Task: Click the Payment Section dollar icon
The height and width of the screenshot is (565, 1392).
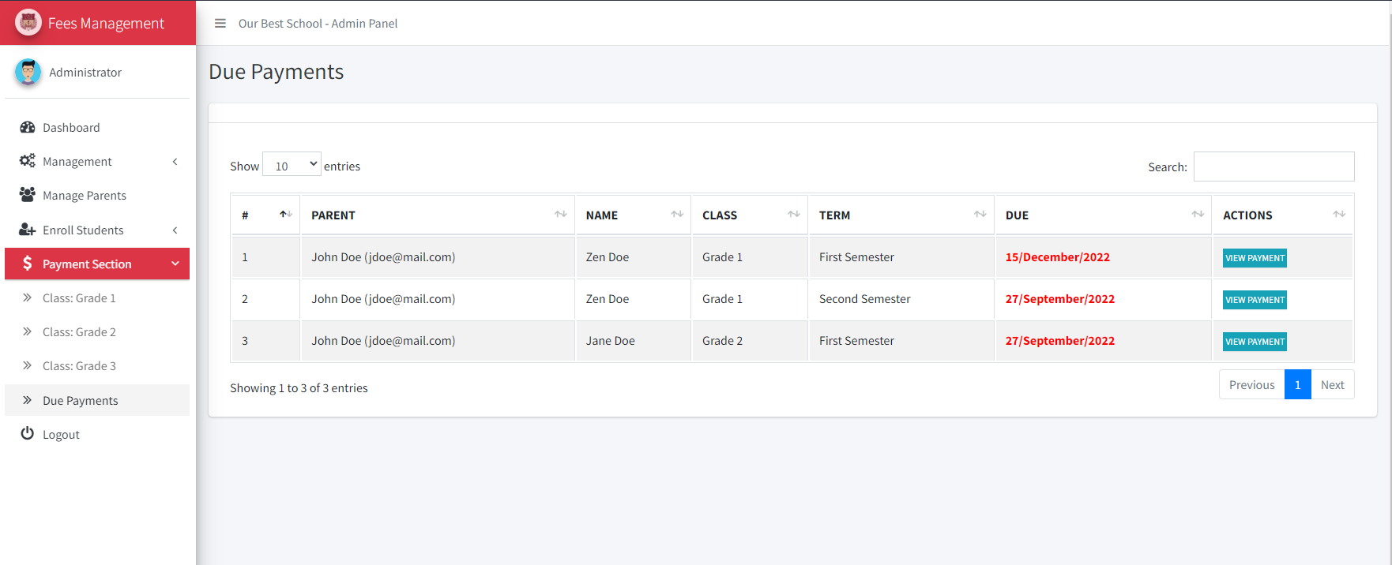Action: click(28, 264)
